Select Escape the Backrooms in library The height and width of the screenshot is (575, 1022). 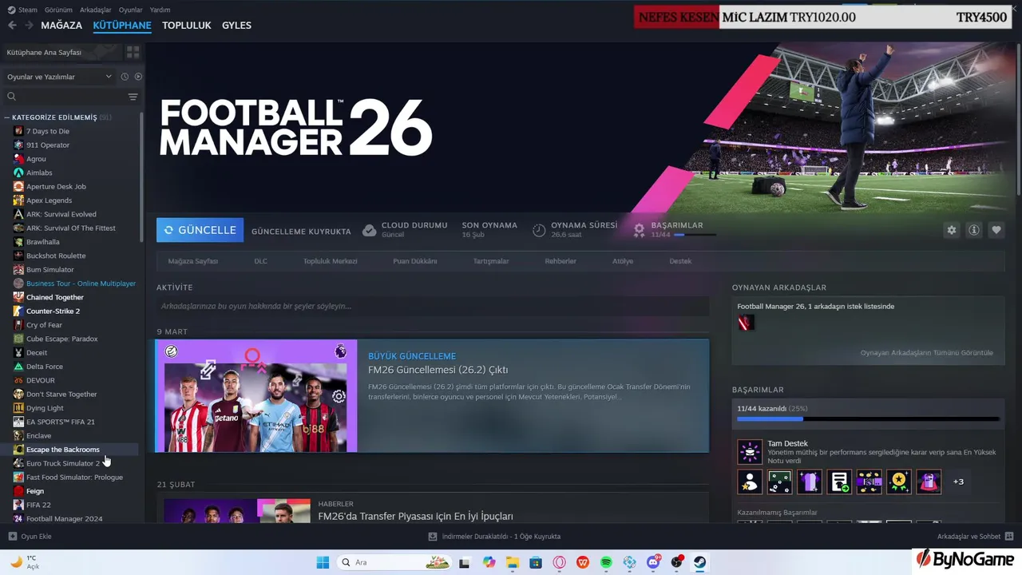click(62, 450)
